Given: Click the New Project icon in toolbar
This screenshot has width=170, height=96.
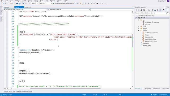Looking at the screenshot, I should tap(11, 3).
